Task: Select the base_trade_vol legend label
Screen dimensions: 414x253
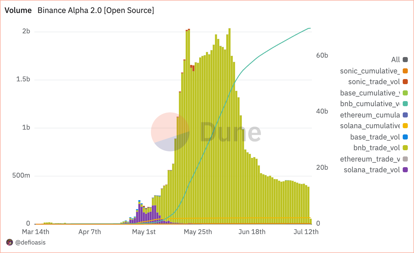Action: [375, 137]
